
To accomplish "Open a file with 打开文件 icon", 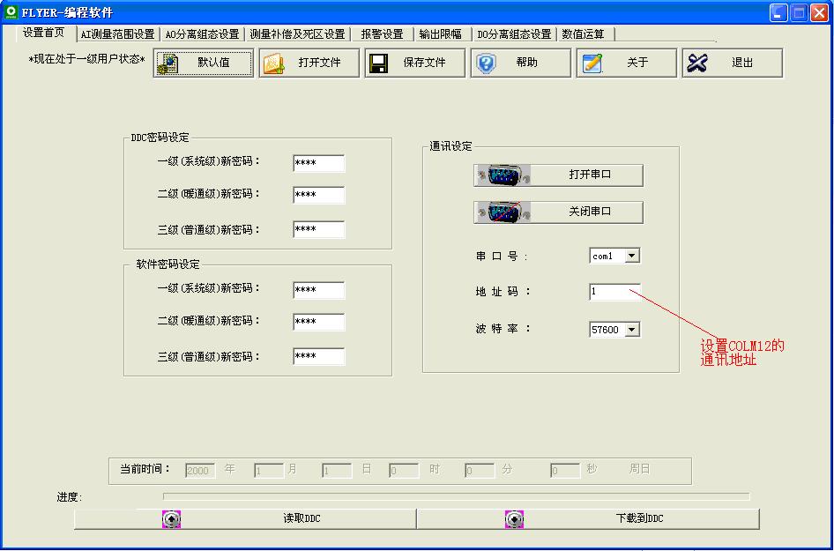I will (274, 63).
